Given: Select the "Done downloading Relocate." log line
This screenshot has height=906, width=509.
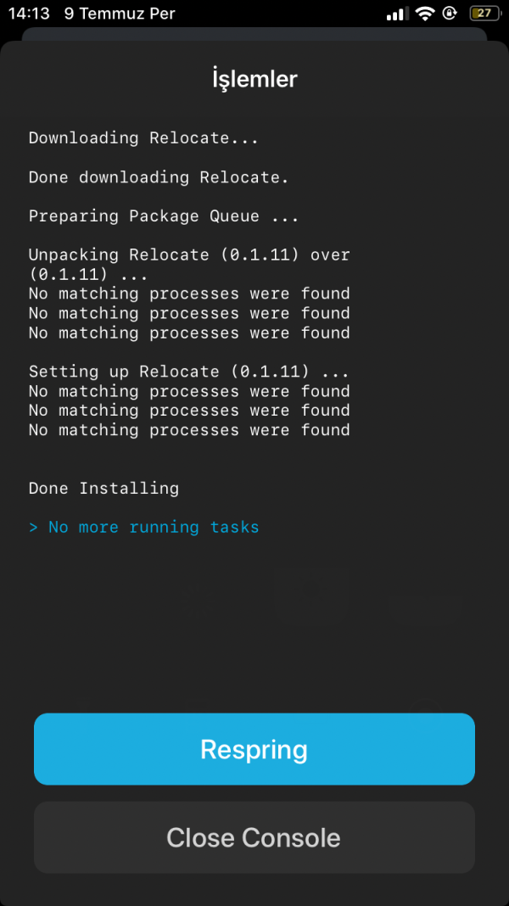Looking at the screenshot, I should pos(159,177).
